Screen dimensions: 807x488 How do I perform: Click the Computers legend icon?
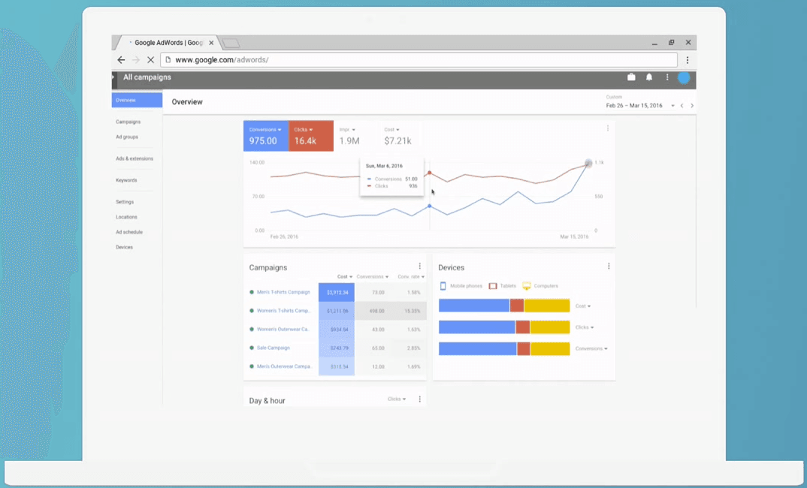pyautogui.click(x=527, y=286)
